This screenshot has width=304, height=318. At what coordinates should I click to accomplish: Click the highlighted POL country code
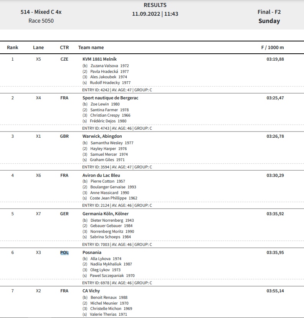pos(64,252)
